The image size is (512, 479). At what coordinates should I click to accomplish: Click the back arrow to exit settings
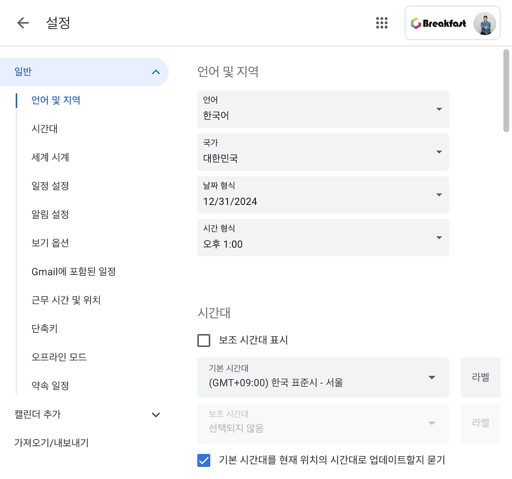click(23, 23)
